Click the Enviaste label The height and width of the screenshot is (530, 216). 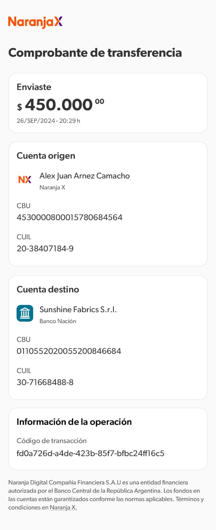pyautogui.click(x=34, y=87)
